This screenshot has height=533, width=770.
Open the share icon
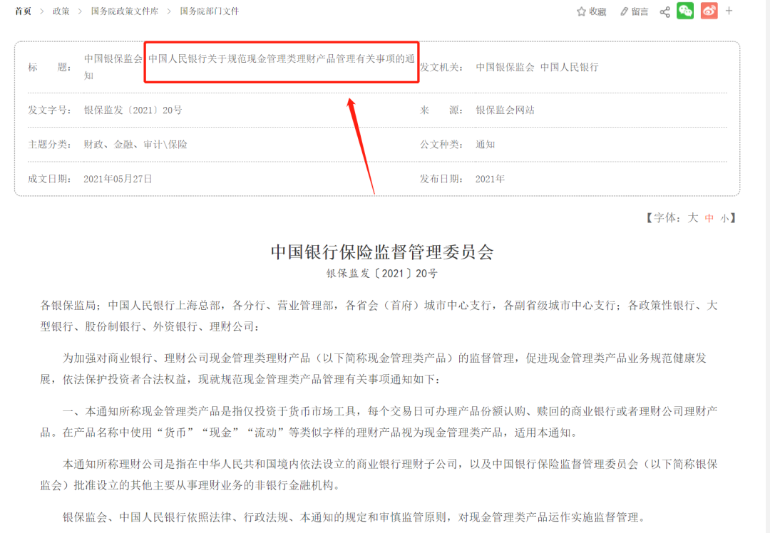coord(665,12)
